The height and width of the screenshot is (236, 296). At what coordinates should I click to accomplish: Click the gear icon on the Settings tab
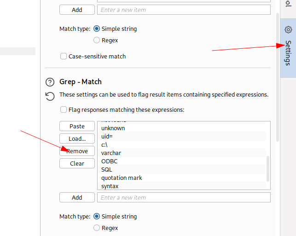tap(288, 30)
